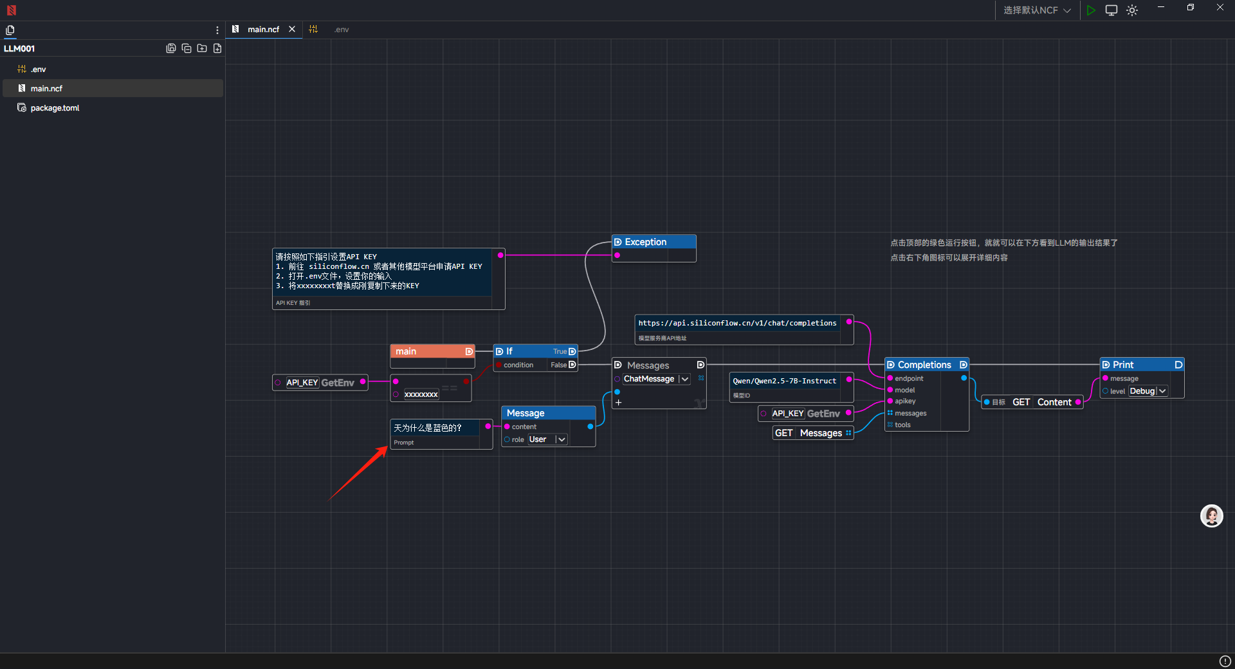Click the new folder icon in explorer
The width and height of the screenshot is (1235, 669).
(202, 48)
